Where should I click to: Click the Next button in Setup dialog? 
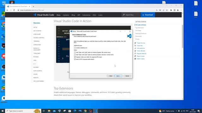(118, 76)
